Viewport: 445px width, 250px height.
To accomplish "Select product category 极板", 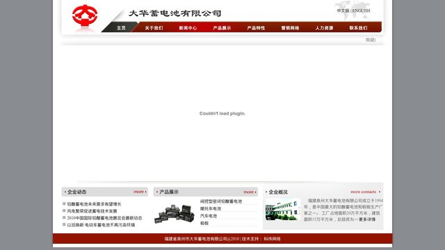I will click(204, 224).
